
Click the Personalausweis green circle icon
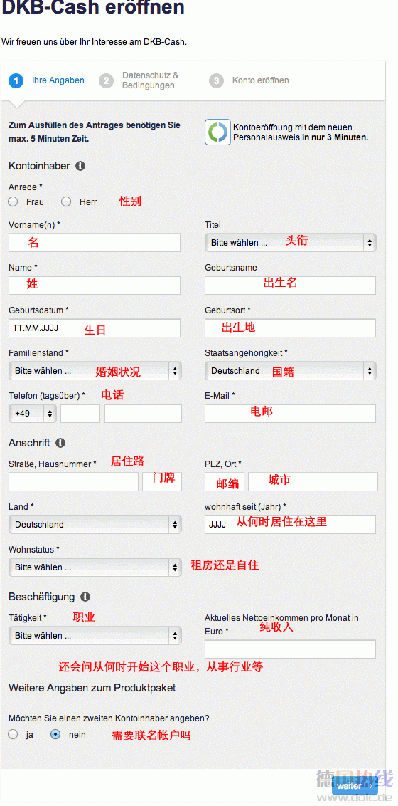(218, 132)
